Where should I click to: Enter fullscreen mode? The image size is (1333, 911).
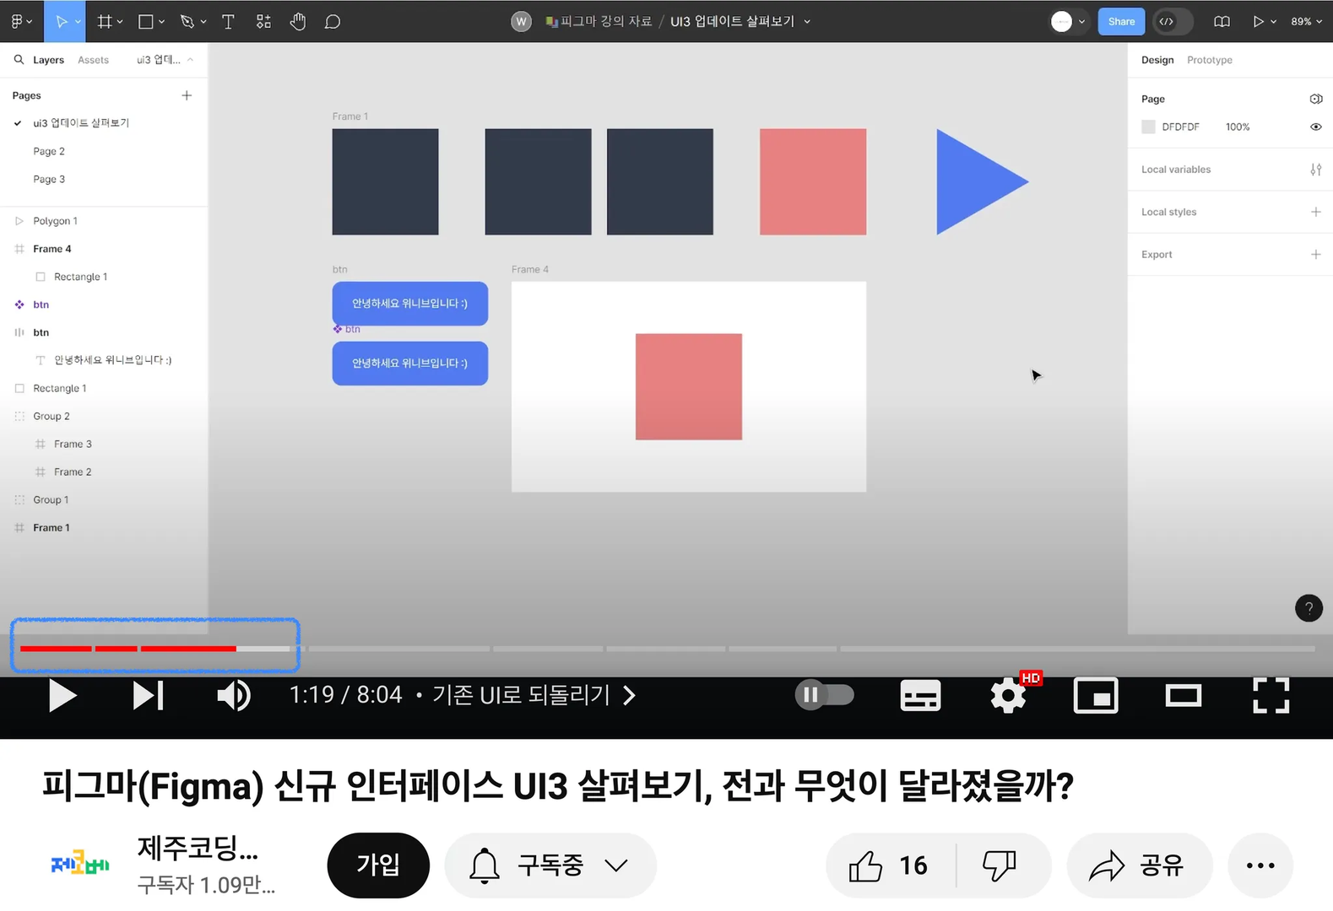click(x=1271, y=696)
